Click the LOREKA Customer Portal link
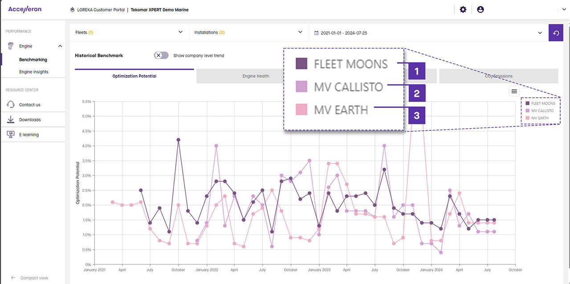 tap(101, 10)
